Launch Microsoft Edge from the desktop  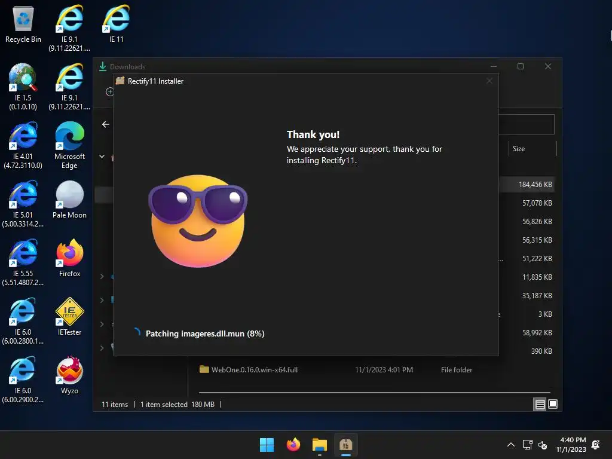point(69,145)
